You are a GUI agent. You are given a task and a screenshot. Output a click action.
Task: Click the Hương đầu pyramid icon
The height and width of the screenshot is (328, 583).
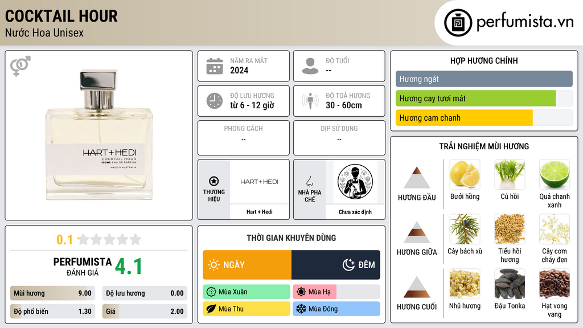(x=417, y=178)
